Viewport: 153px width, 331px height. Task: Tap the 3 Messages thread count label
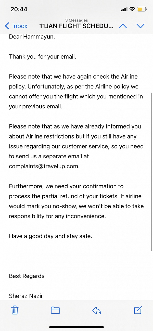[76, 20]
